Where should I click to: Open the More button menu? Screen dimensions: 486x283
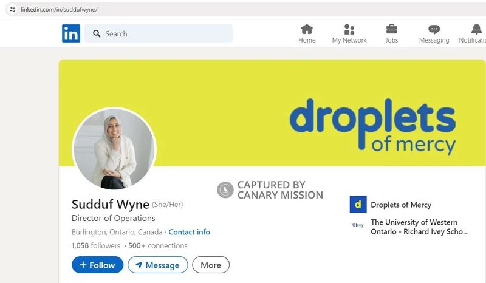click(x=211, y=265)
